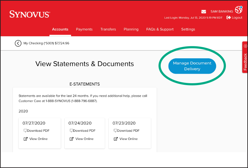248x168 pixels.
Task: Navigate to Settings
Action: [188, 29]
